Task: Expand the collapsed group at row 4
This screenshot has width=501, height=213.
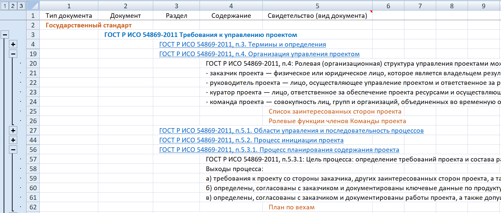Action: (x=13, y=44)
